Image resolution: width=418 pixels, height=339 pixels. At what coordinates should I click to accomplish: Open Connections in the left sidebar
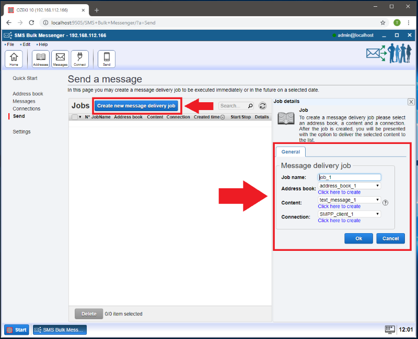26,108
